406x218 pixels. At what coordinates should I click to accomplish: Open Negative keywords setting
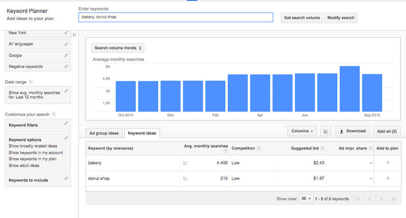click(x=38, y=67)
